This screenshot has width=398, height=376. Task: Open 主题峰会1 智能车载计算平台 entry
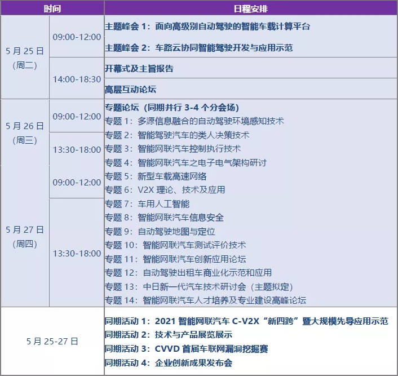click(x=207, y=26)
